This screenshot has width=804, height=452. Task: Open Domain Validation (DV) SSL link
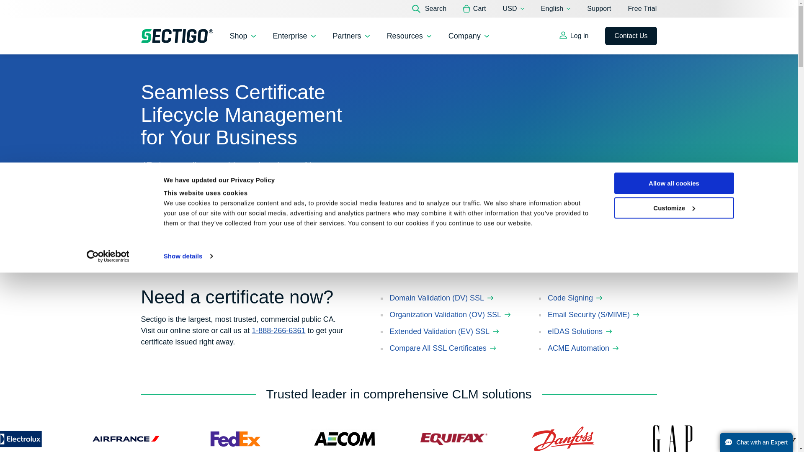coord(441,298)
